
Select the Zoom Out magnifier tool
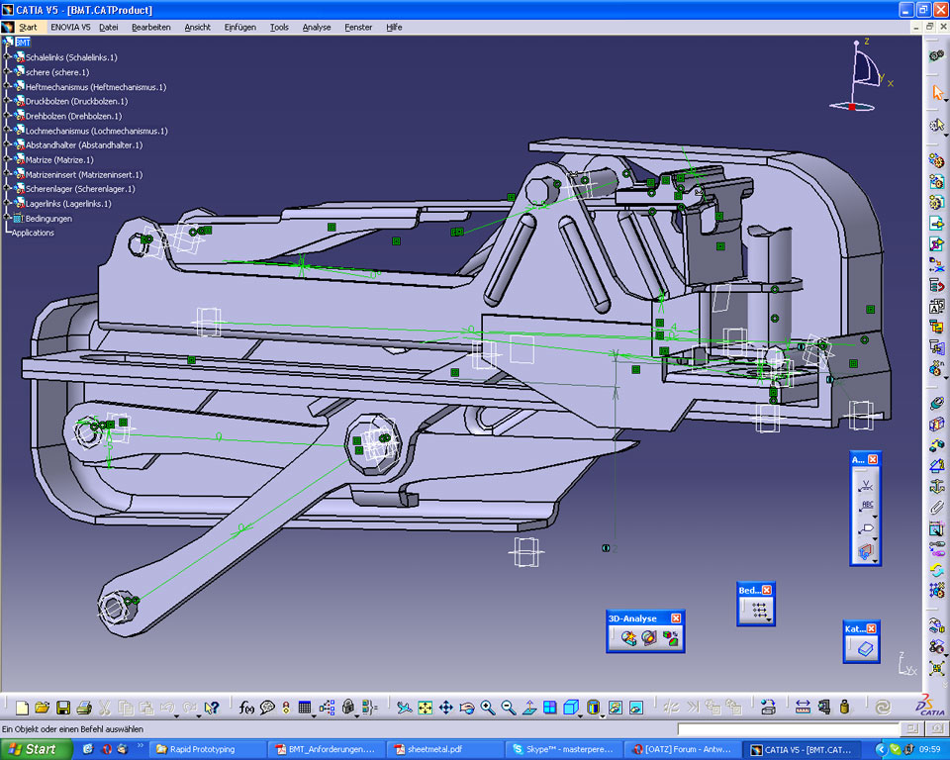tap(509, 708)
